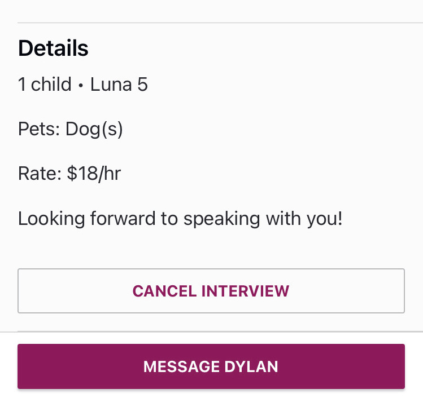Tap the Cancel Interview button
Screen dimensions: 423x407
tap(211, 291)
